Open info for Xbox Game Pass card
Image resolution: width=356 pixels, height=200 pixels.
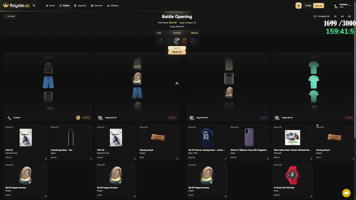(x=309, y=128)
